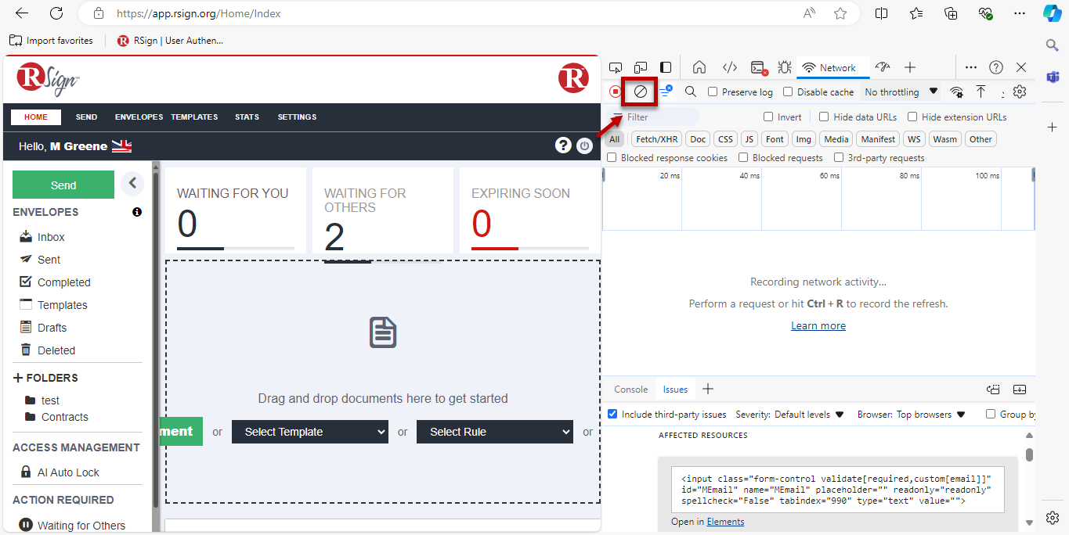Check Blocked requests option
Image resolution: width=1069 pixels, height=535 pixels.
[x=743, y=157]
